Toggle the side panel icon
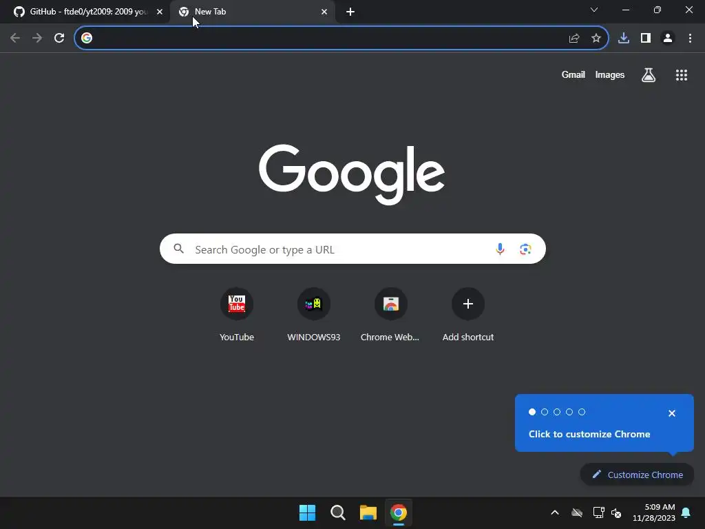The width and height of the screenshot is (705, 529). [x=646, y=39]
